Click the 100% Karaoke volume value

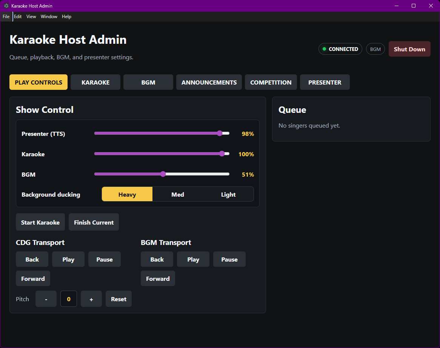tap(246, 154)
